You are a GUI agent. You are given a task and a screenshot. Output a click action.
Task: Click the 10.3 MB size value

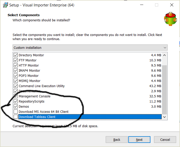tap(155, 60)
